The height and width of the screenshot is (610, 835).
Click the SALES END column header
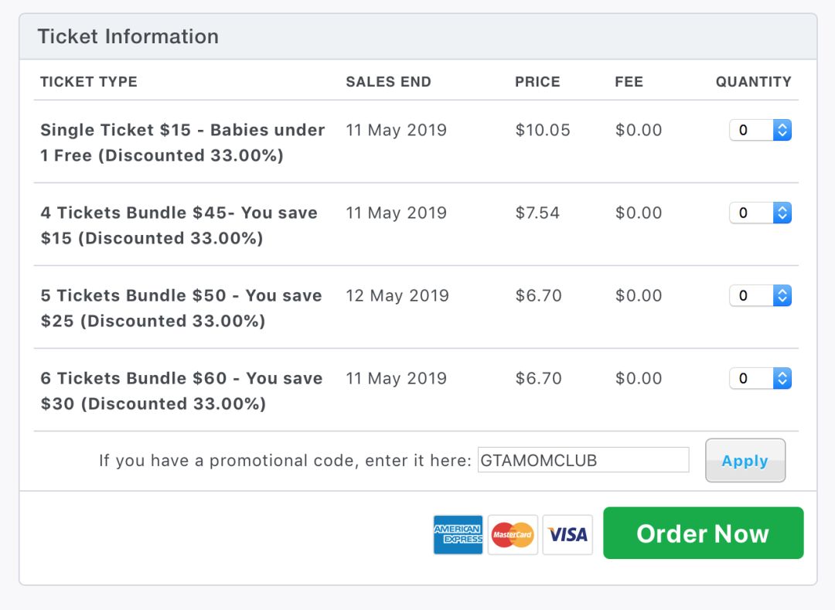tap(389, 81)
